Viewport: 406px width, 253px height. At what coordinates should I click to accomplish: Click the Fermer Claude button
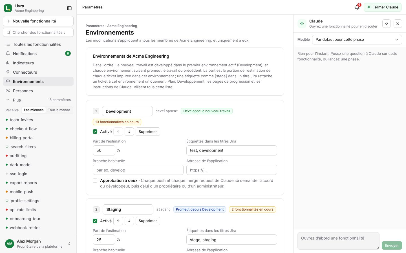point(383,7)
